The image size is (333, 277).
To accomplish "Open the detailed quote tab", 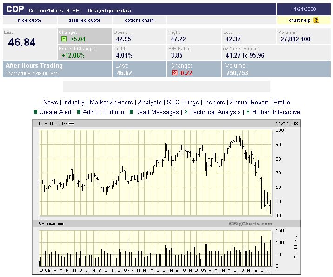I will point(84,20).
